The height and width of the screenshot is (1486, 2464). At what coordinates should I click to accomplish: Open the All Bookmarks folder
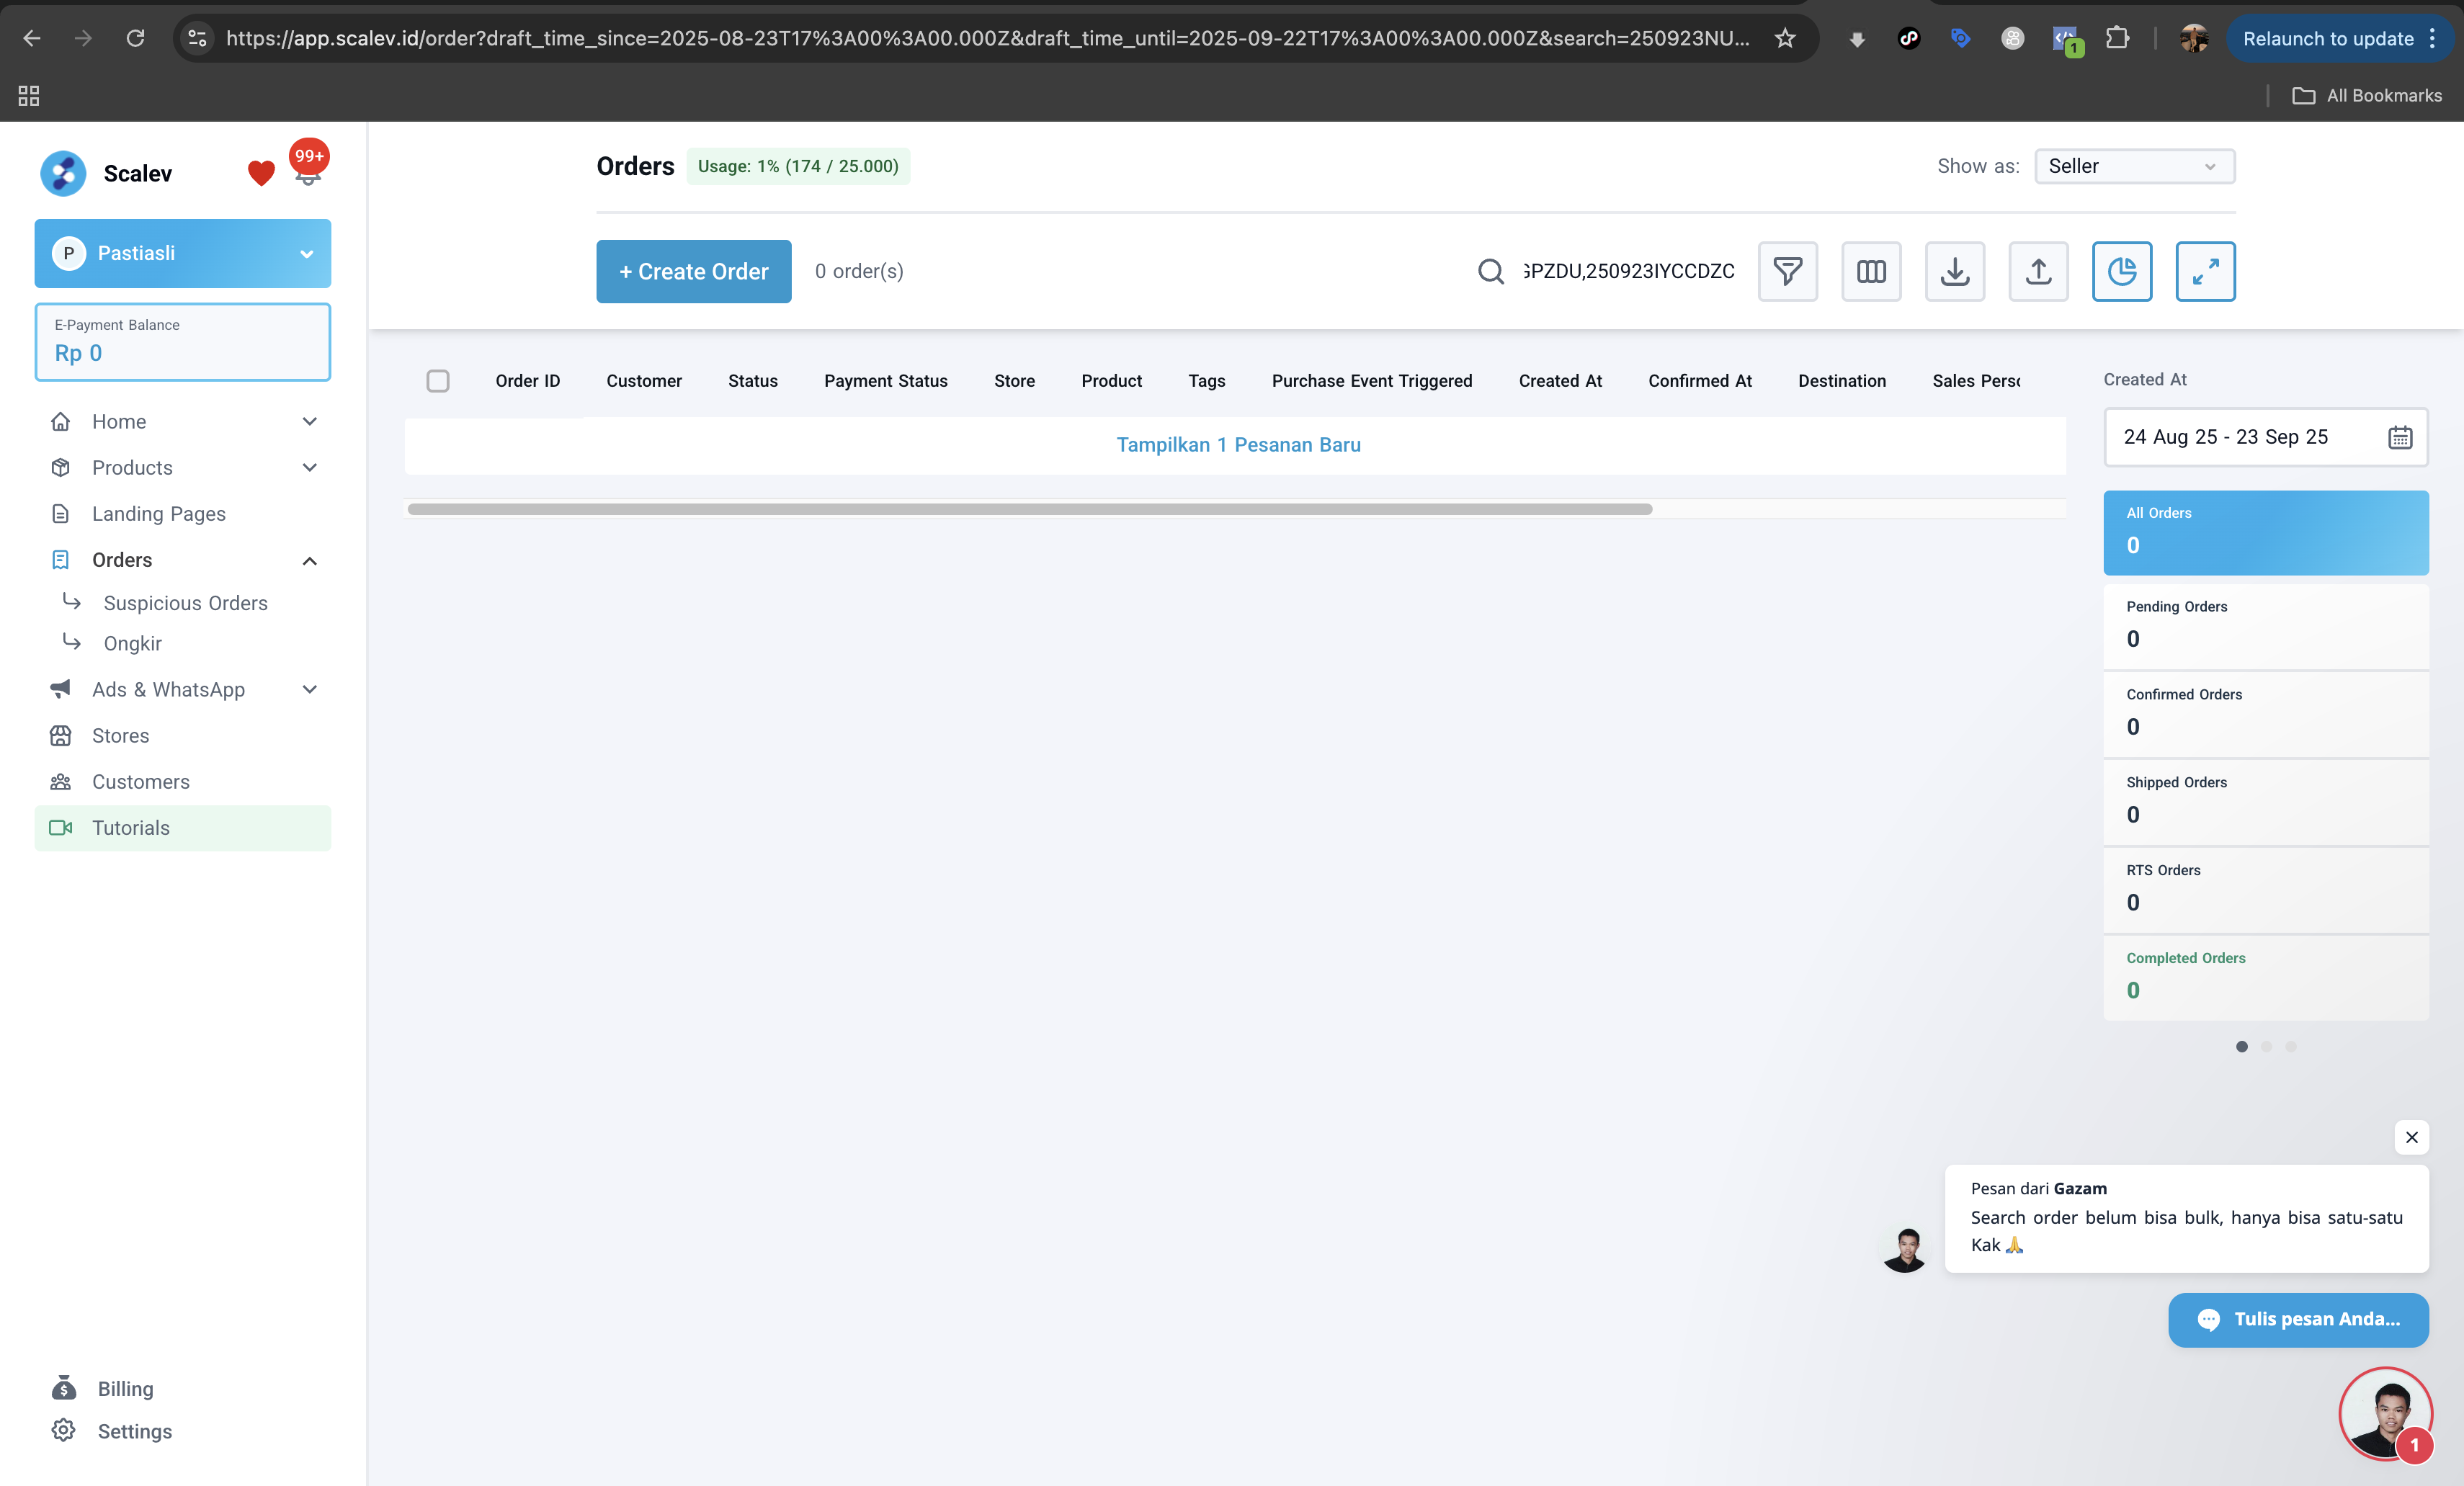(x=2367, y=95)
